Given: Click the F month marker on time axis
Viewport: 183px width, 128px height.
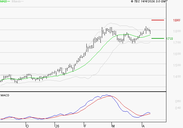Looking at the screenshot, I should pos(85,126).
